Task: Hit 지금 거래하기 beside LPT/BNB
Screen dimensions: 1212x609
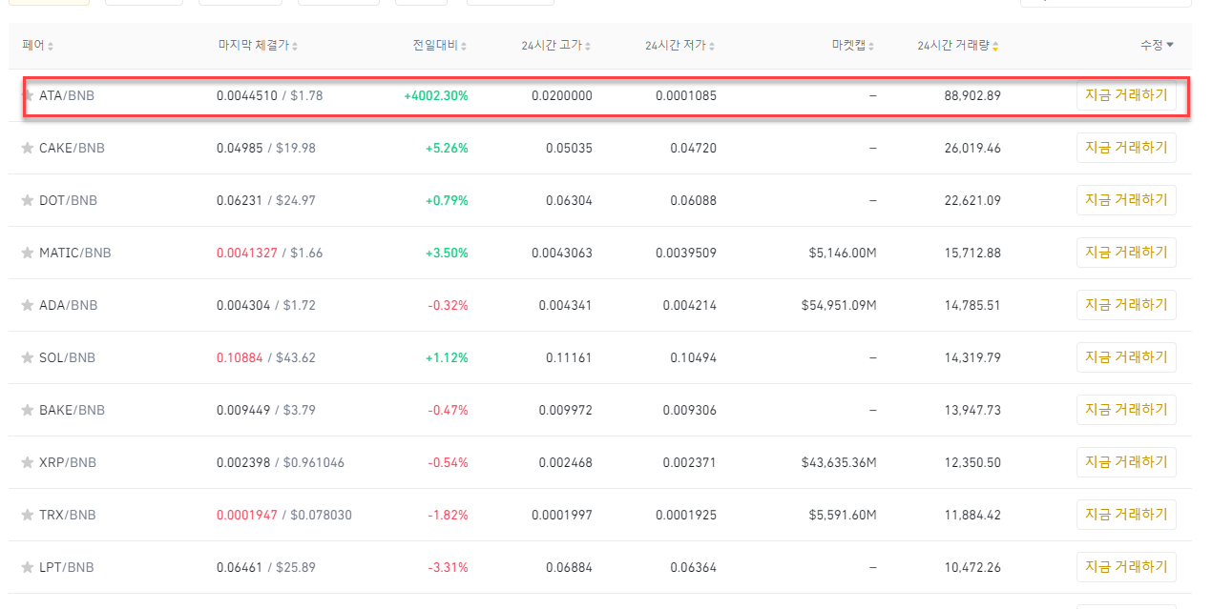Action: pyautogui.click(x=1126, y=567)
